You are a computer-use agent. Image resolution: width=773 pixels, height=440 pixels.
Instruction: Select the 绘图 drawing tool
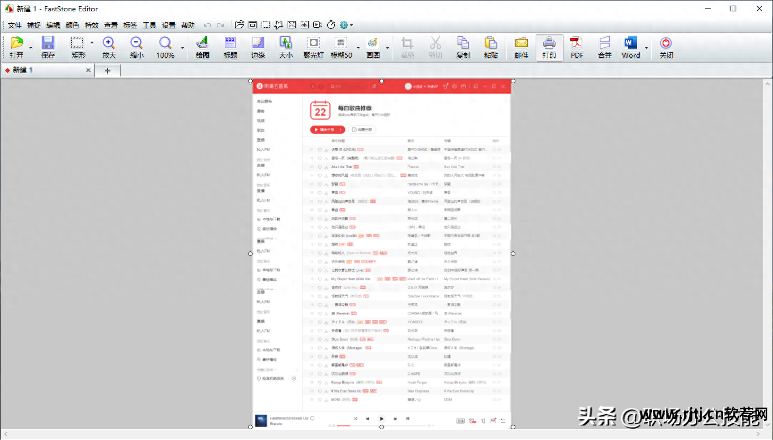201,45
